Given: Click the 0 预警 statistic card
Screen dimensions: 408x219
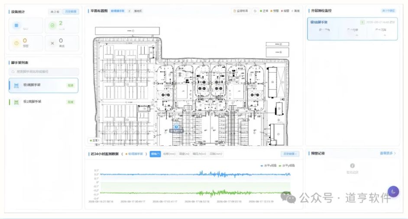Looking at the screenshot, I should pos(26,43).
